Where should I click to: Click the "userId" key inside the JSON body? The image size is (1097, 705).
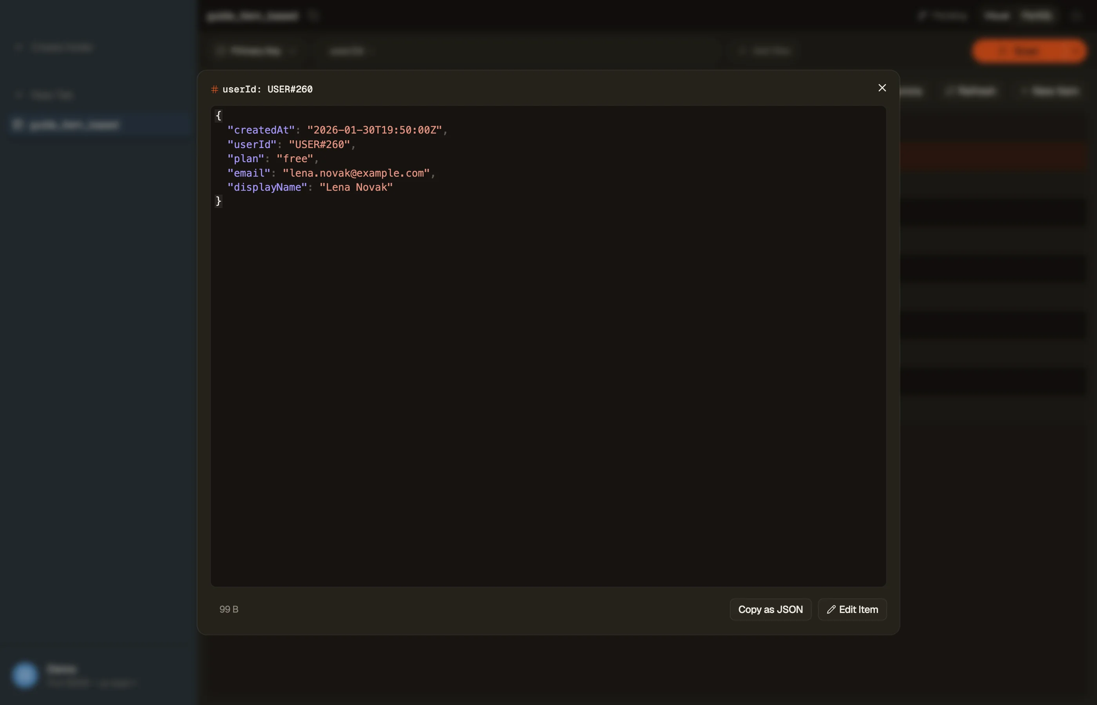pos(252,145)
